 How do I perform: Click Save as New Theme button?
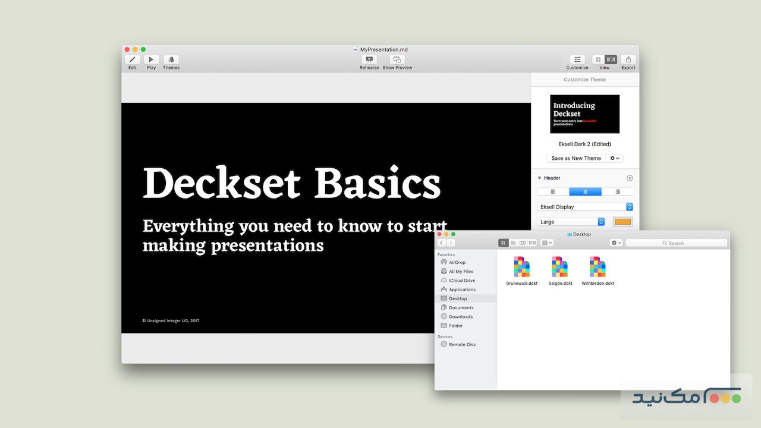point(576,158)
